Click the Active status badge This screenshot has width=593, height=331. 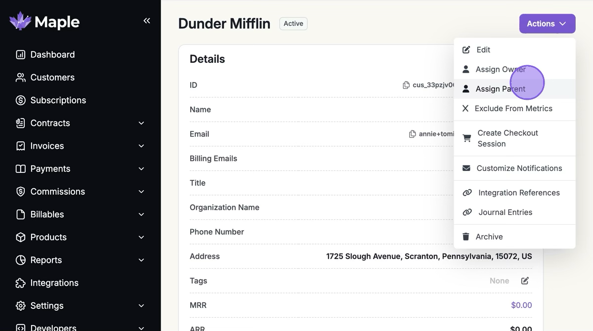click(x=294, y=24)
